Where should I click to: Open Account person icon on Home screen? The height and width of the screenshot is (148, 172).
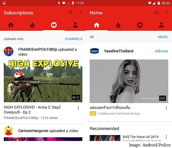161,25
